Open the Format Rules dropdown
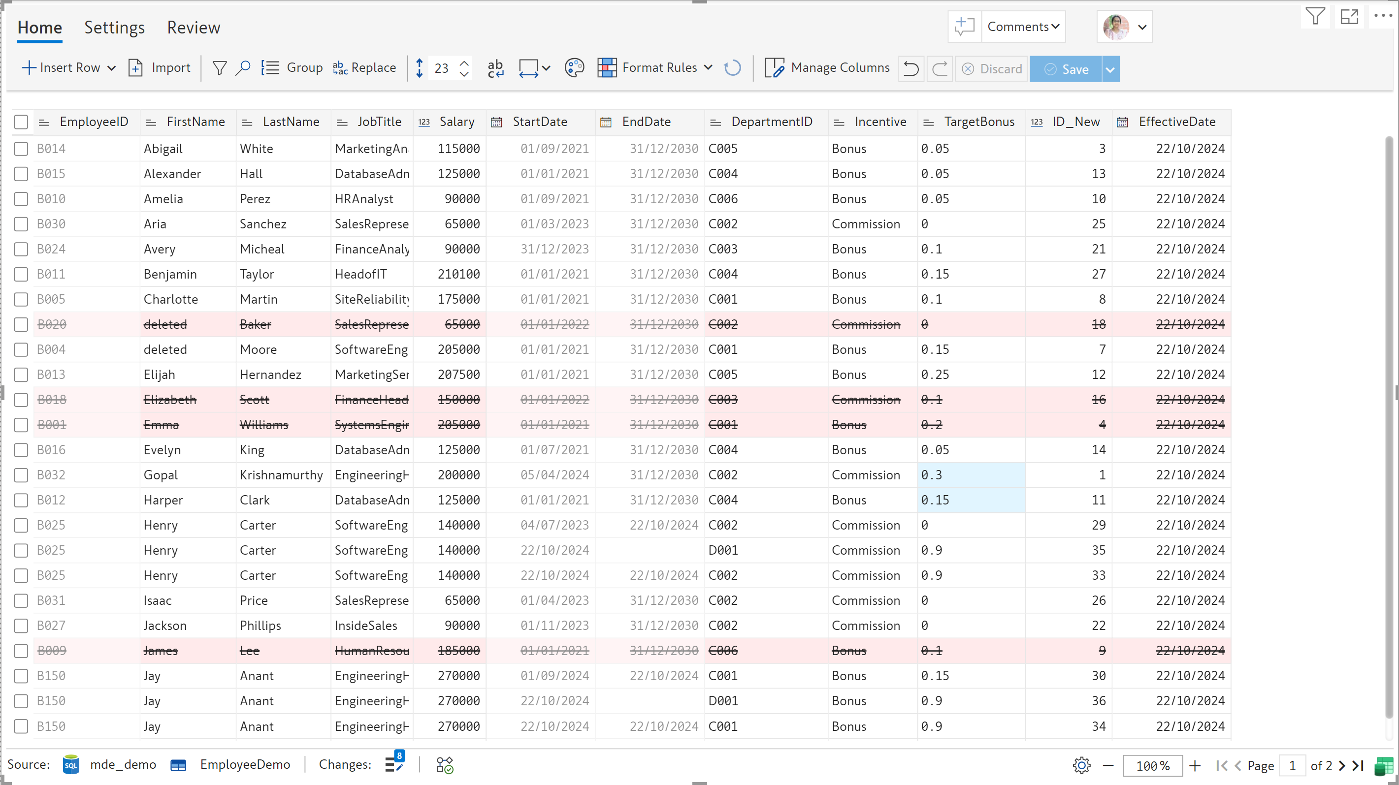 pyautogui.click(x=708, y=67)
